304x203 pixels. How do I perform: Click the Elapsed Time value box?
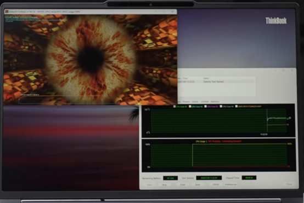[249, 178]
